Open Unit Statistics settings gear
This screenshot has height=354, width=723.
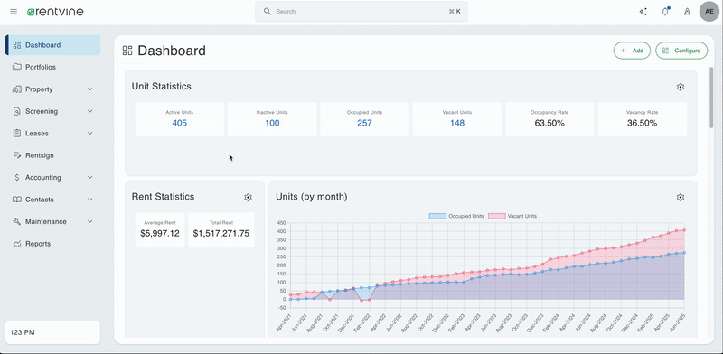[x=681, y=87]
